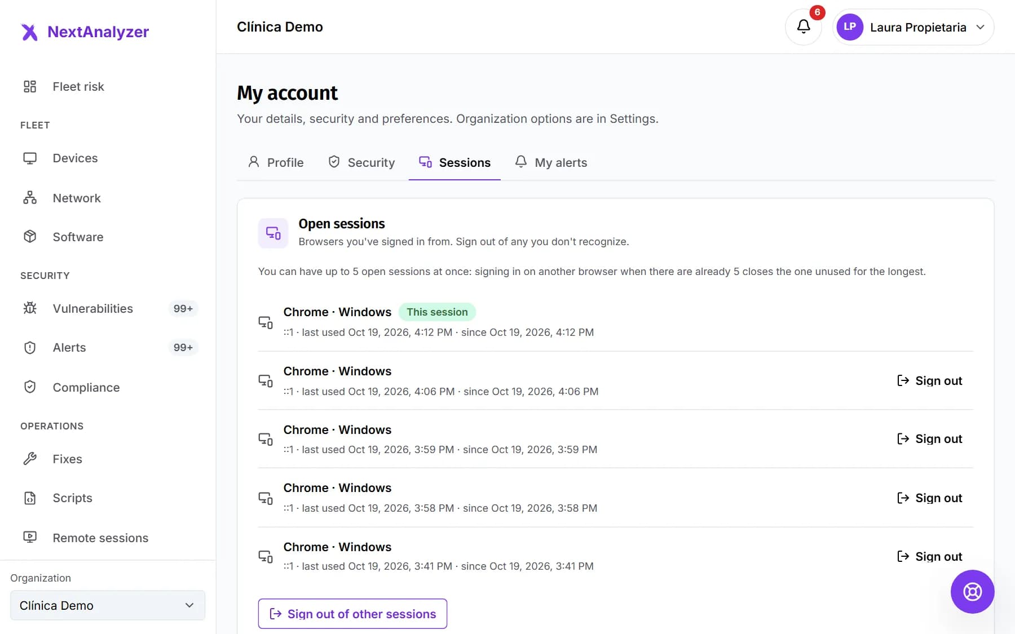Open the help lifebuoy floating button

972,592
